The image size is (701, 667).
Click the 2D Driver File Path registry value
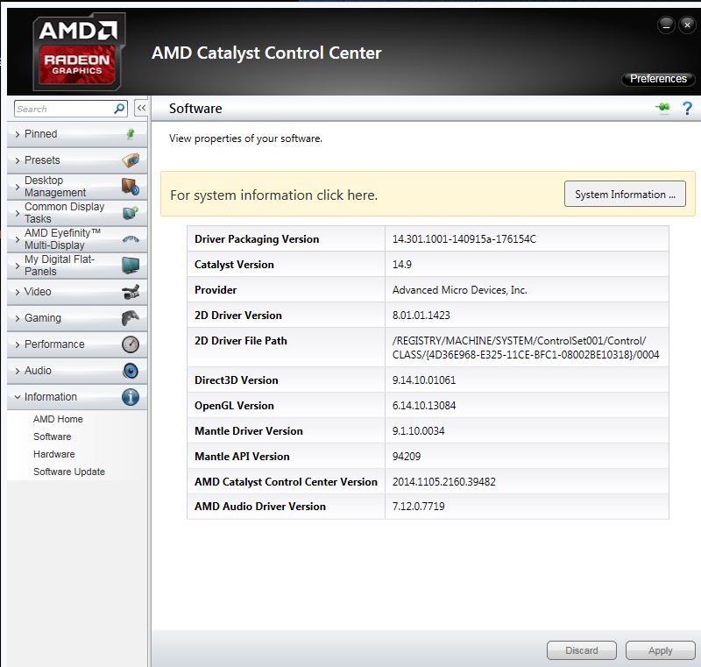coord(526,348)
